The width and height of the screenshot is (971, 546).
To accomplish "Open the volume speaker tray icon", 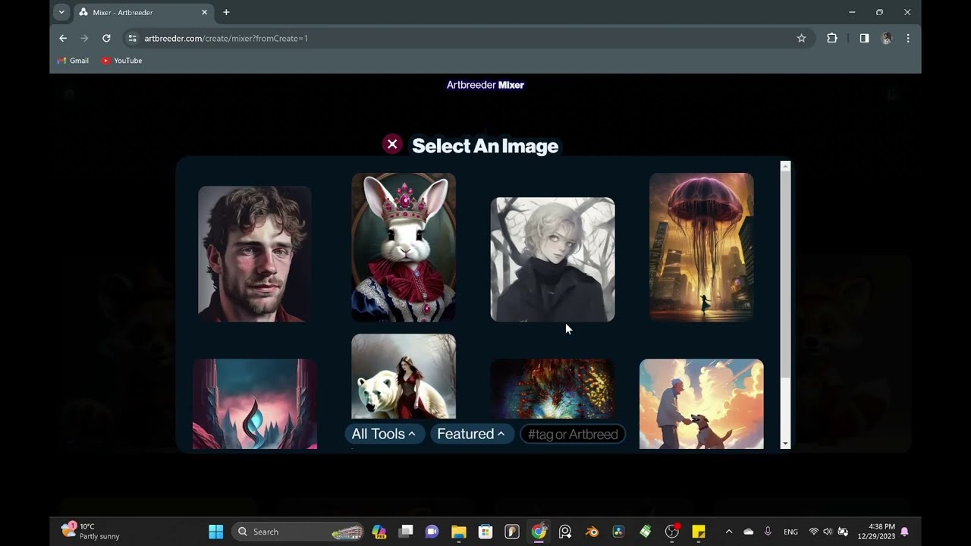I will tap(828, 532).
